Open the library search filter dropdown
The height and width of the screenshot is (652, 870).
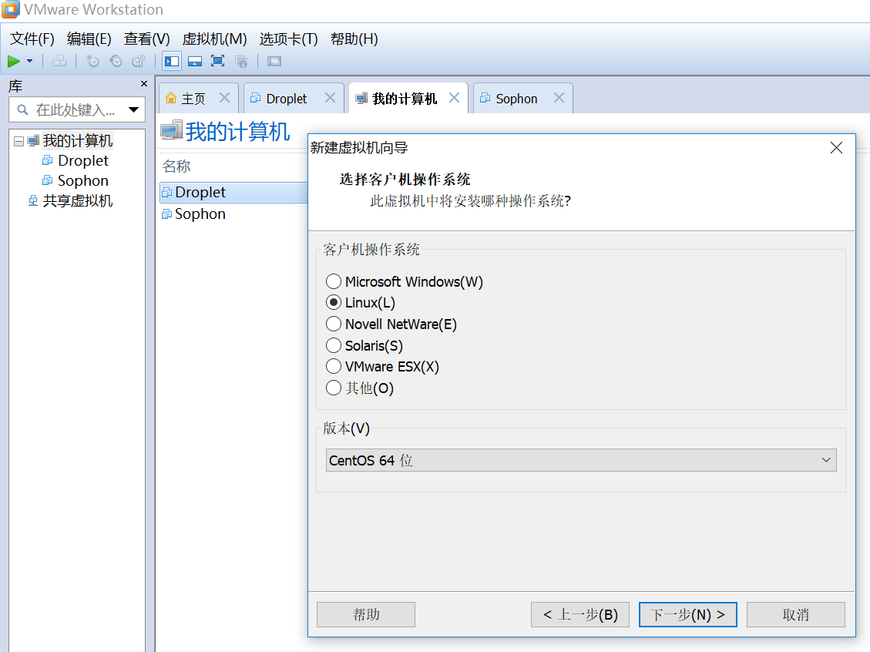click(134, 110)
